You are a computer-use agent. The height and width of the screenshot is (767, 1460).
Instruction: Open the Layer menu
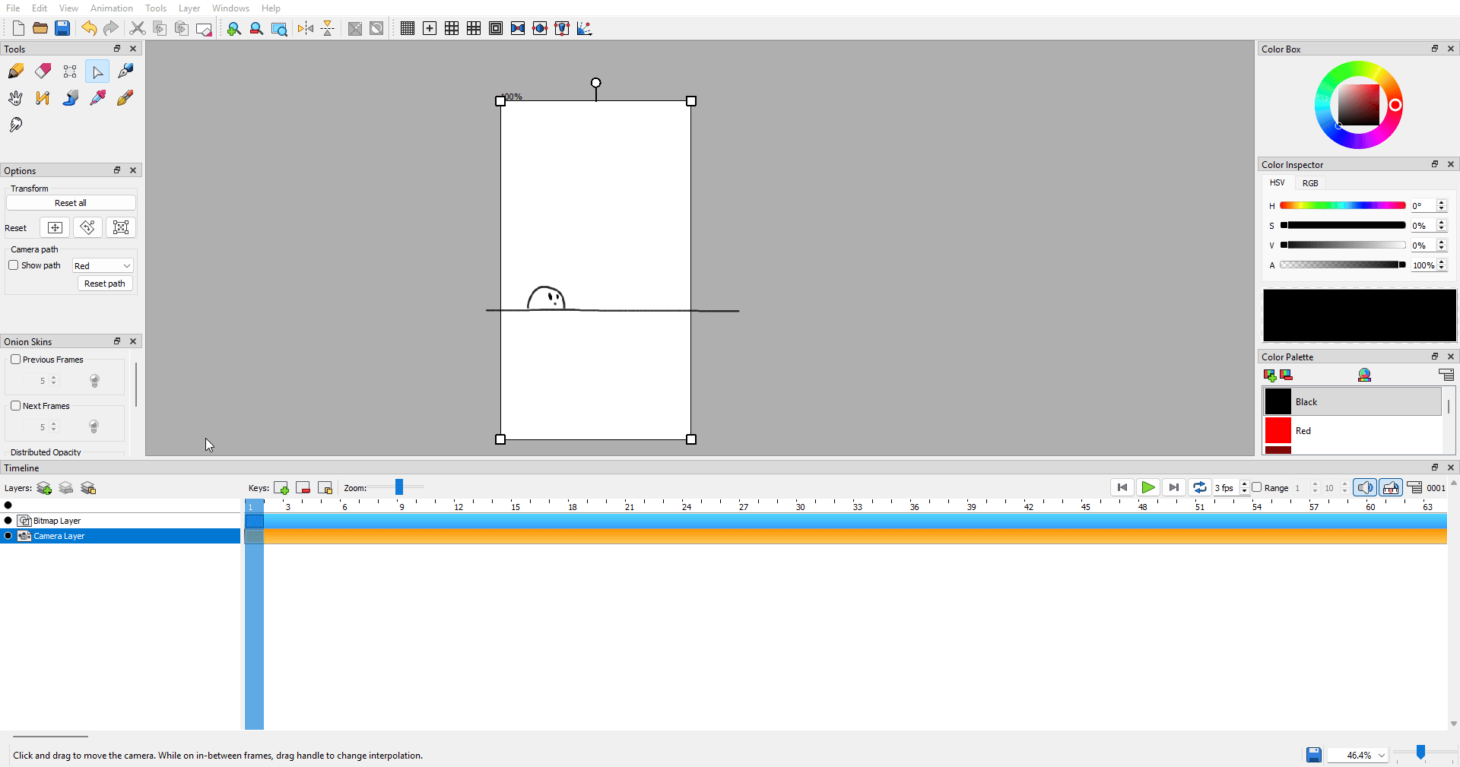(189, 8)
